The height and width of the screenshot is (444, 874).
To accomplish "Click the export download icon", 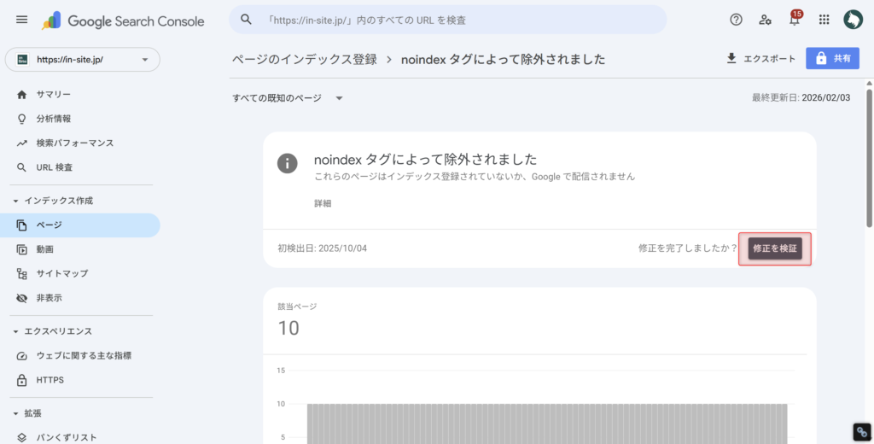I will pyautogui.click(x=731, y=58).
